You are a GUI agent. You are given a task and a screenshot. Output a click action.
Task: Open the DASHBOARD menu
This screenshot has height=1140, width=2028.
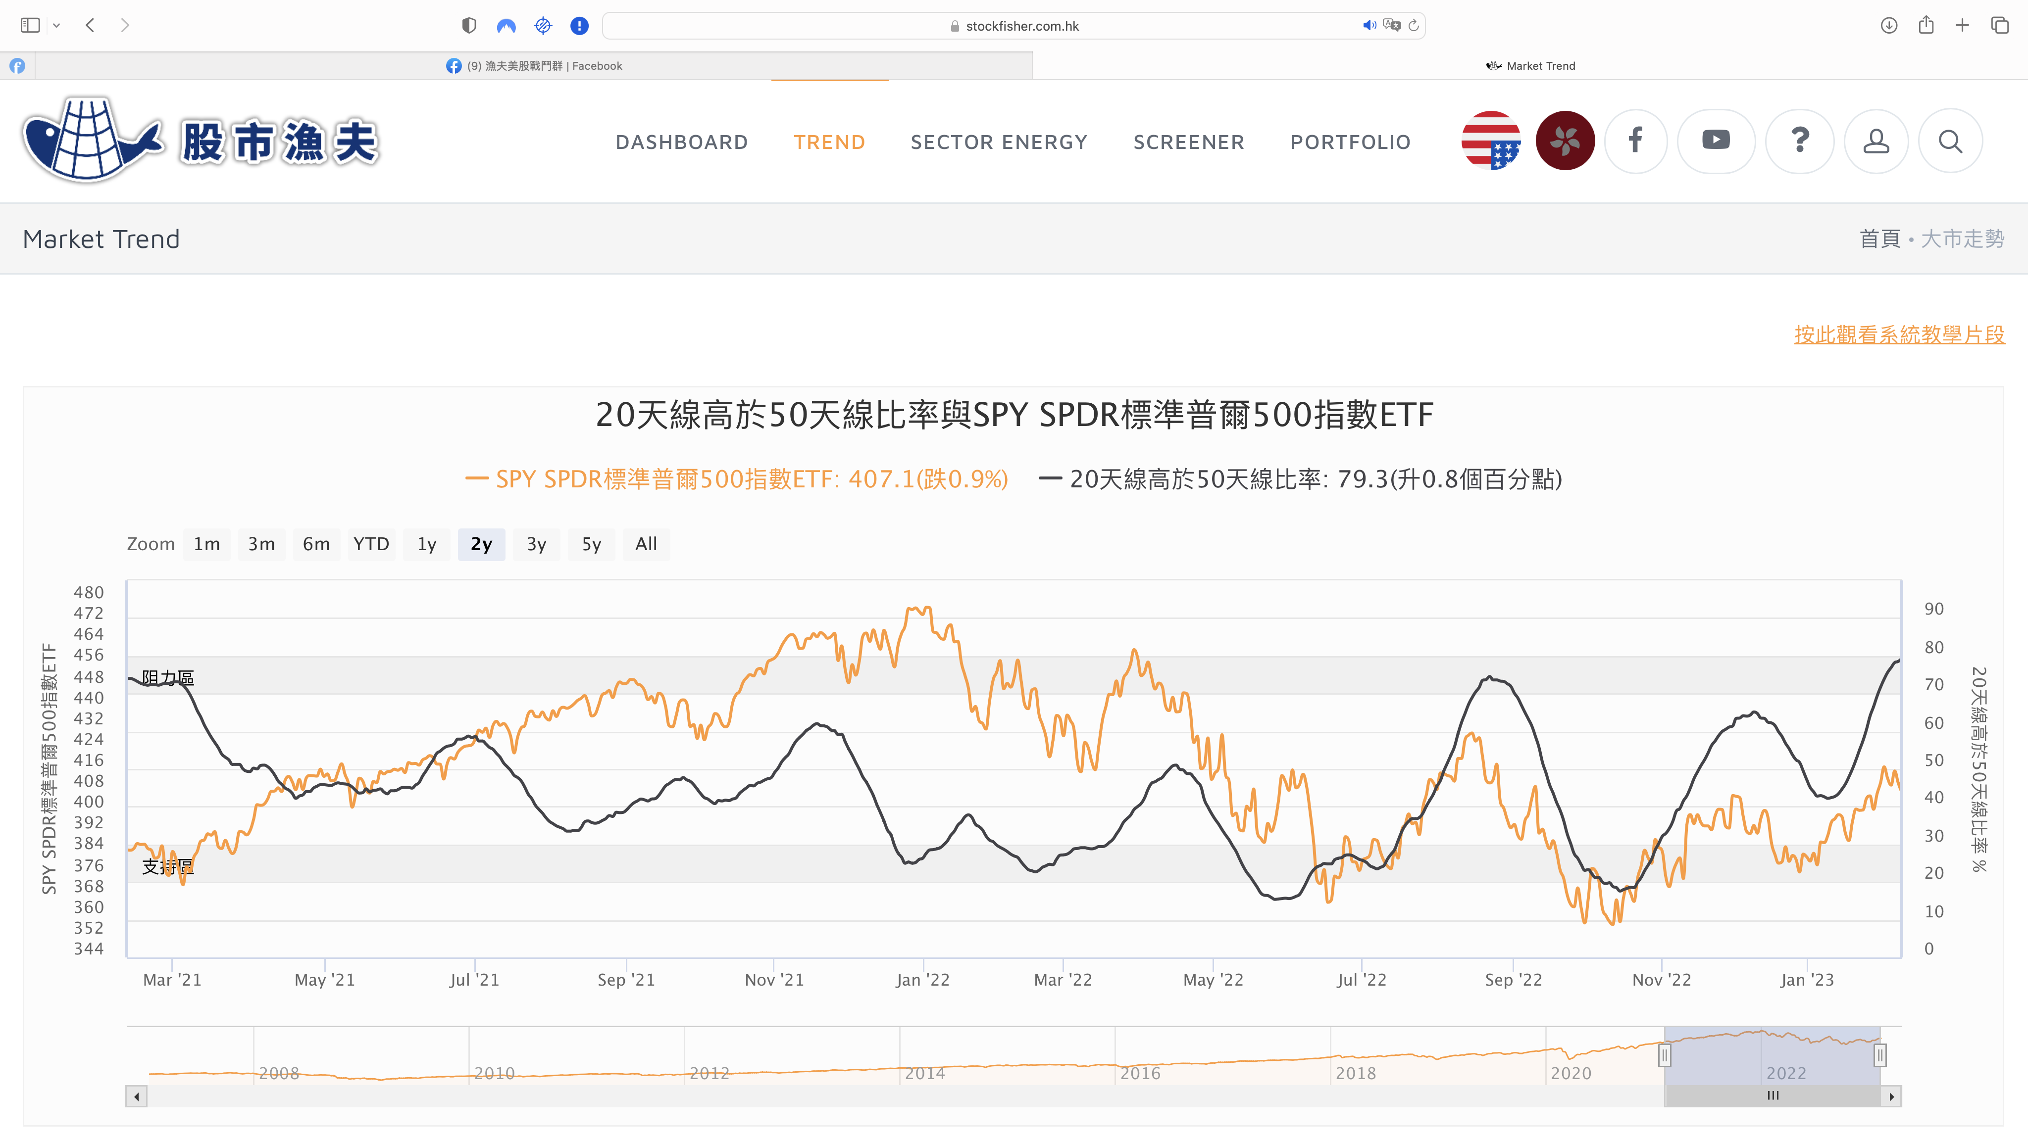pyautogui.click(x=682, y=142)
